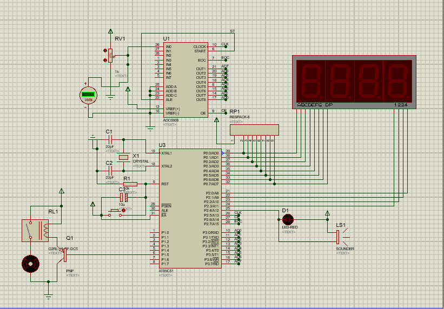
Task: Click the 'P0.0/AD0' pin on U3
Action: [x=211, y=153]
